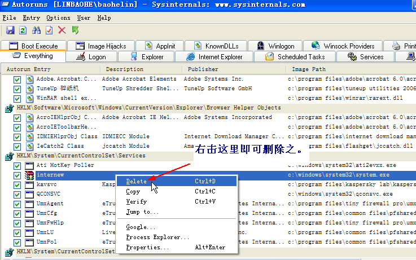Click the Autoruns window title bar icon
Image resolution: width=416 pixels, height=260 pixels.
click(5, 5)
